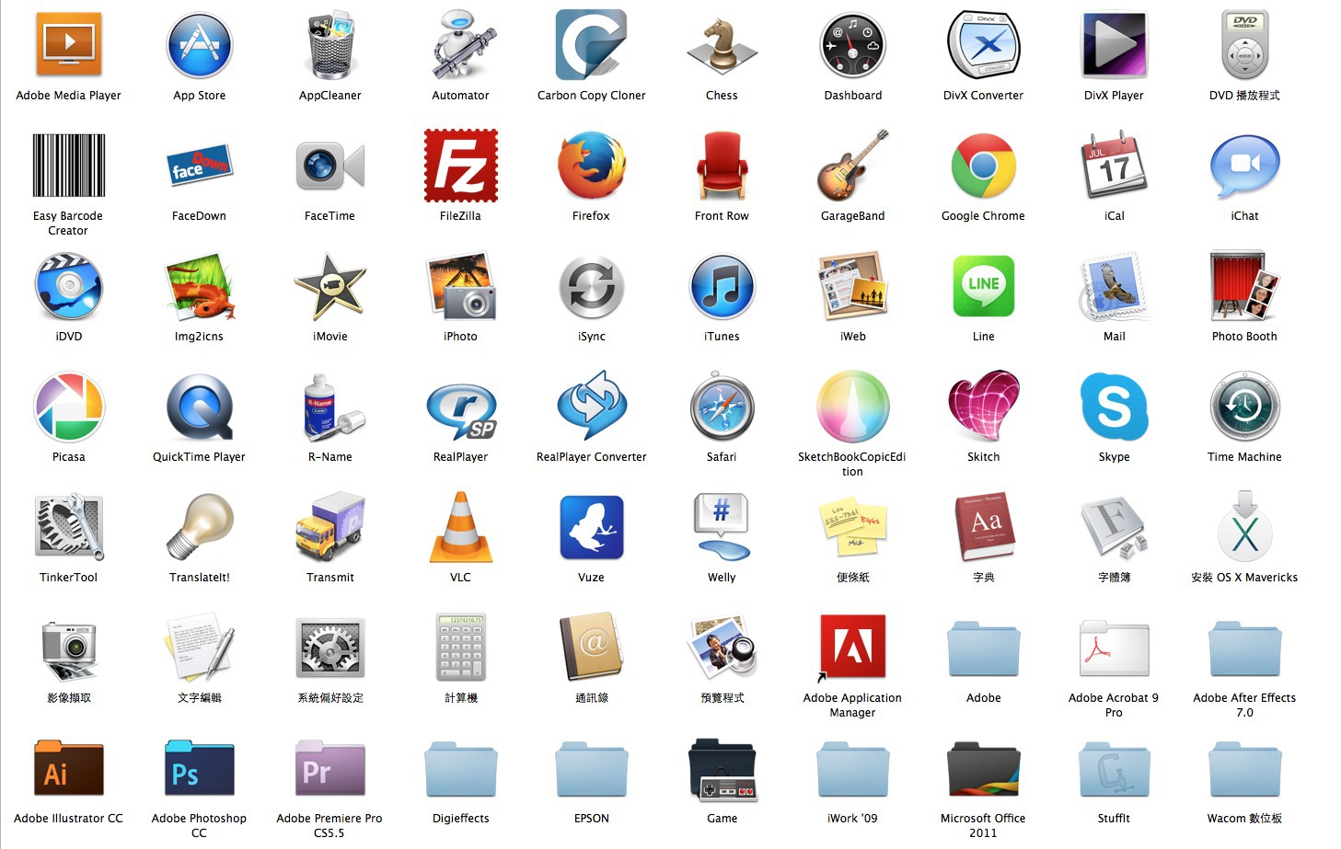The image size is (1341, 849).
Task: Open the 便條紙 sticky notes icon
Action: tap(853, 527)
